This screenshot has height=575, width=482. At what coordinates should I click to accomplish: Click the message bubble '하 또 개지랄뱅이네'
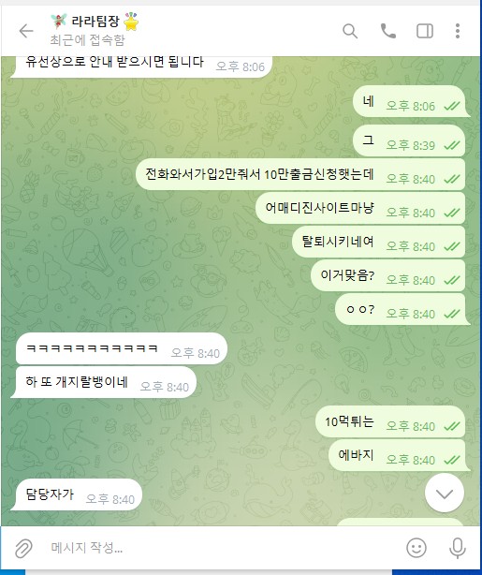104,382
